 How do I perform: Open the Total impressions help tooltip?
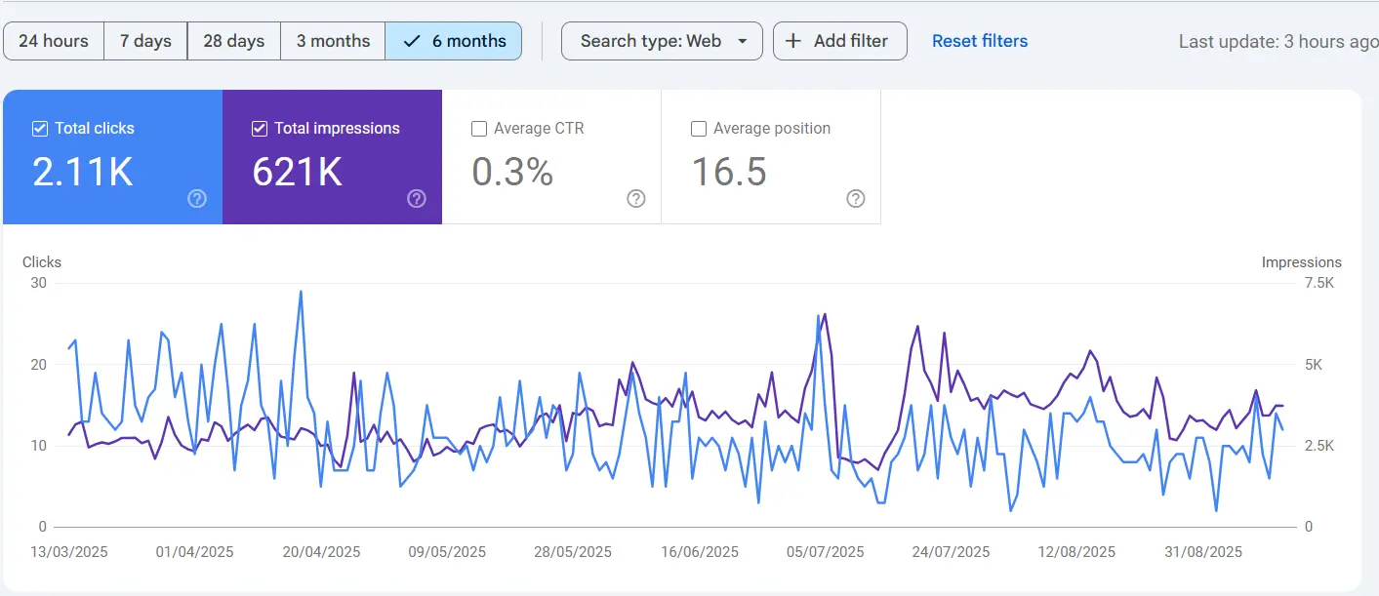tap(417, 199)
